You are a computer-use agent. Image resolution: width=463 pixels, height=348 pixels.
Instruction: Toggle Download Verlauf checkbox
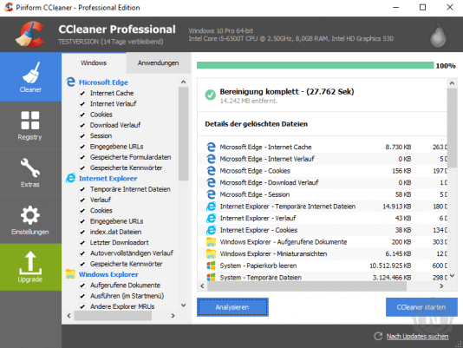82,125
